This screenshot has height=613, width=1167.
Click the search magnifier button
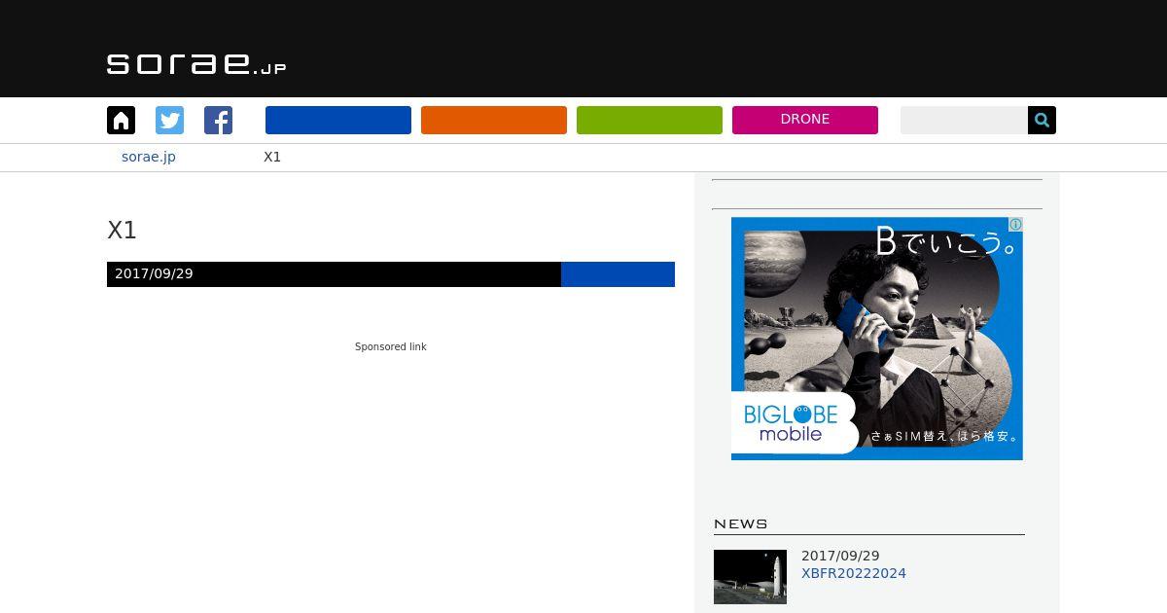(x=1042, y=120)
